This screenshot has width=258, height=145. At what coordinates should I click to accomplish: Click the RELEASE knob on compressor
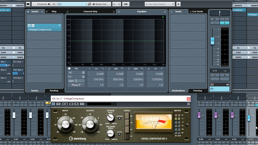click(110, 133)
